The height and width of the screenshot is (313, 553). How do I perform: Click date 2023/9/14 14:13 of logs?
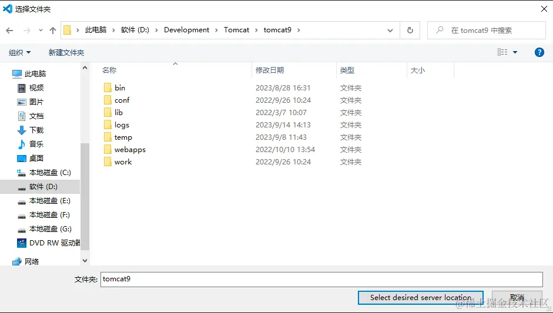[x=283, y=124]
